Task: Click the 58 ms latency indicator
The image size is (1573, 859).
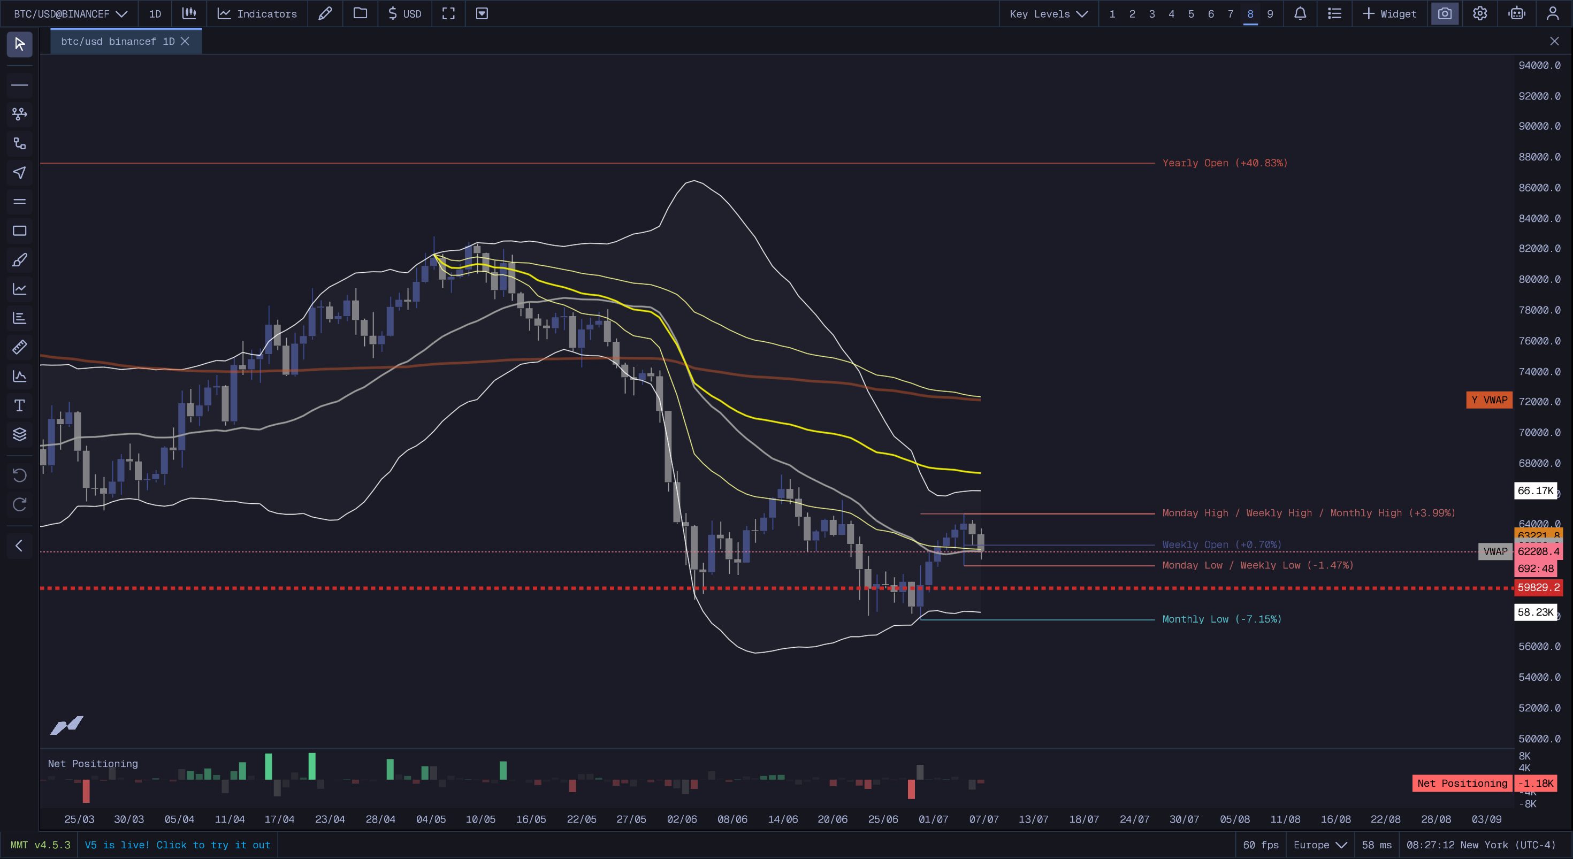Action: pos(1377,845)
